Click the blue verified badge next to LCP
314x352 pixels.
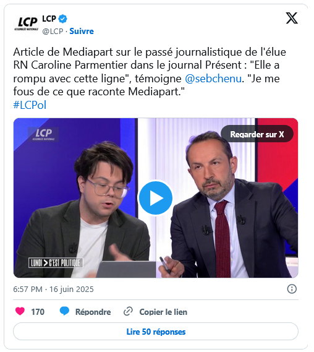63,19
